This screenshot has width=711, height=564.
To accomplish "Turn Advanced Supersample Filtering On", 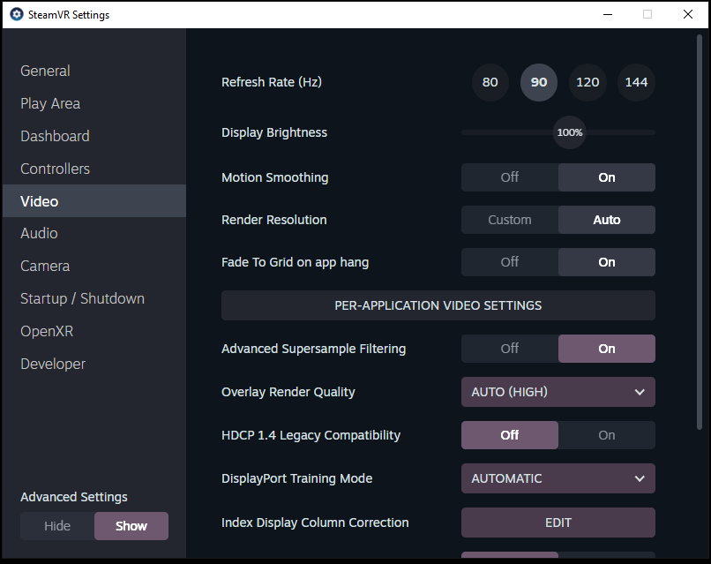I will tap(607, 349).
